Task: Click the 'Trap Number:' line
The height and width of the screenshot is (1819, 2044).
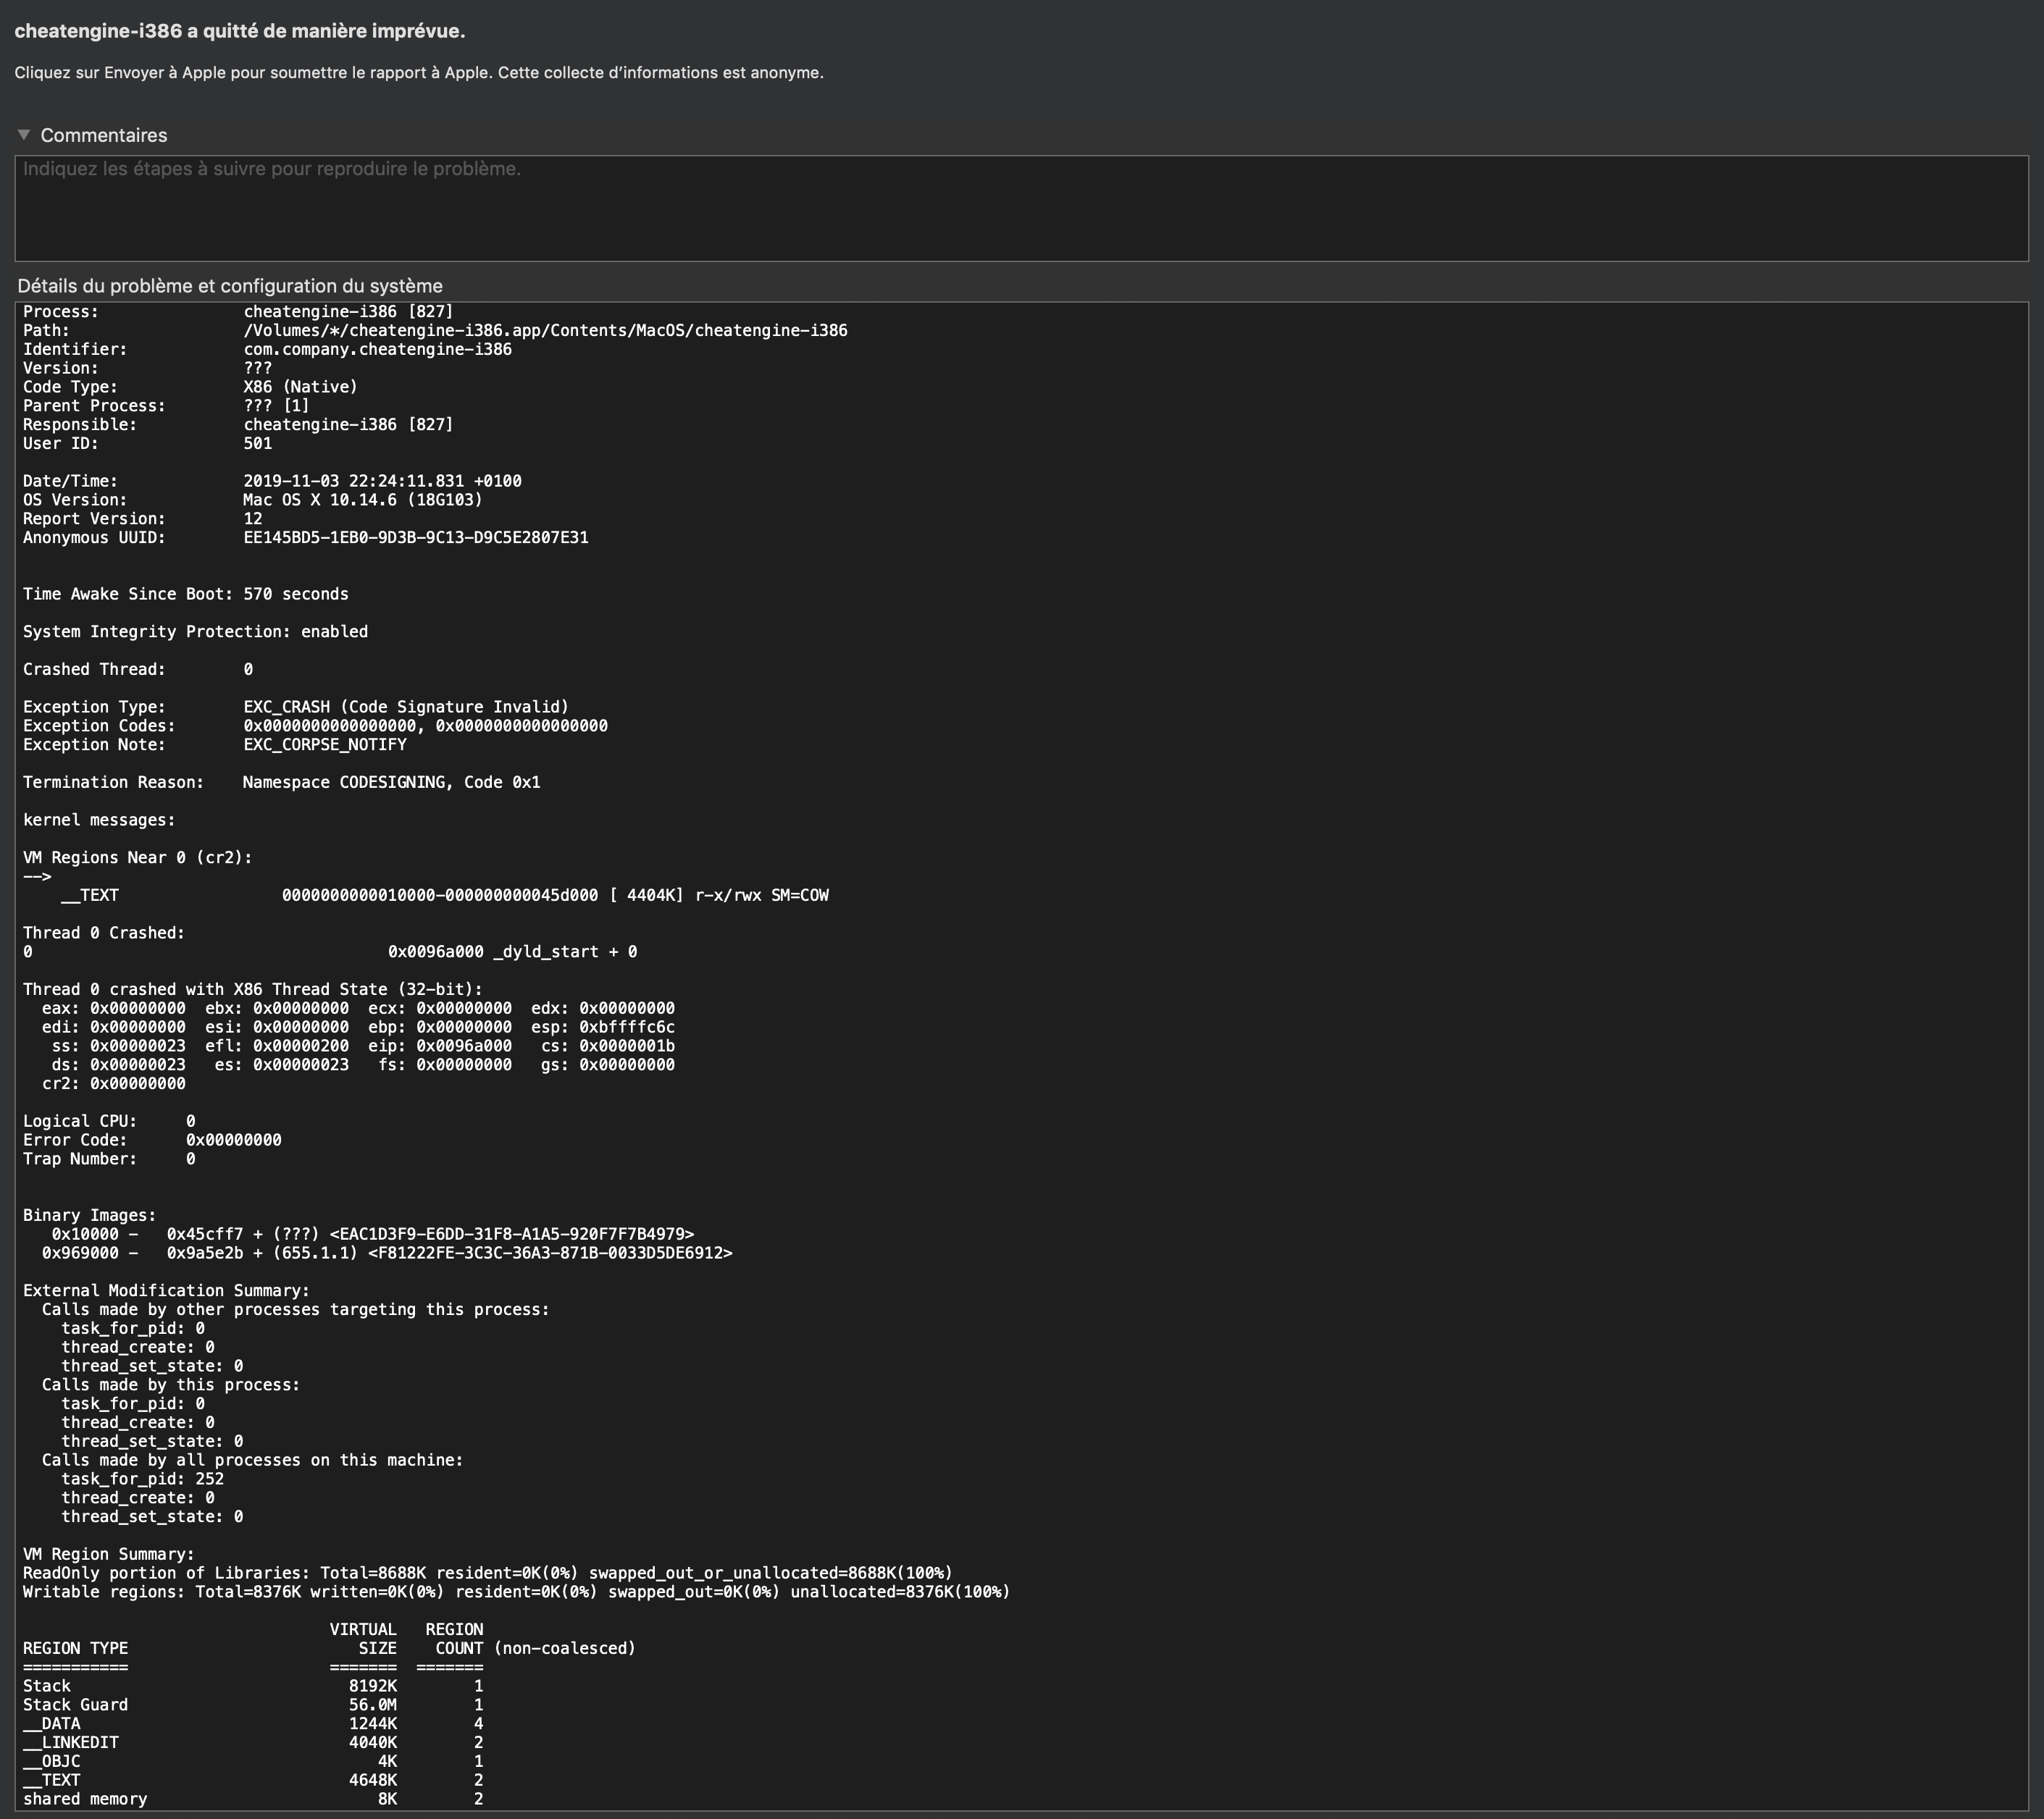Action: [109, 1159]
